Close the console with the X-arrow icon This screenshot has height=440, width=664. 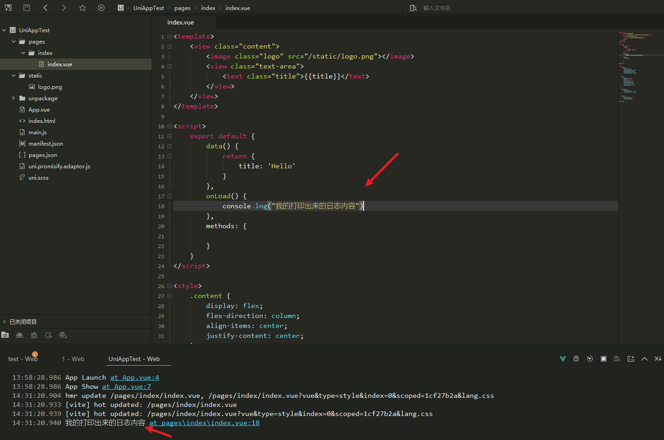[x=658, y=359]
